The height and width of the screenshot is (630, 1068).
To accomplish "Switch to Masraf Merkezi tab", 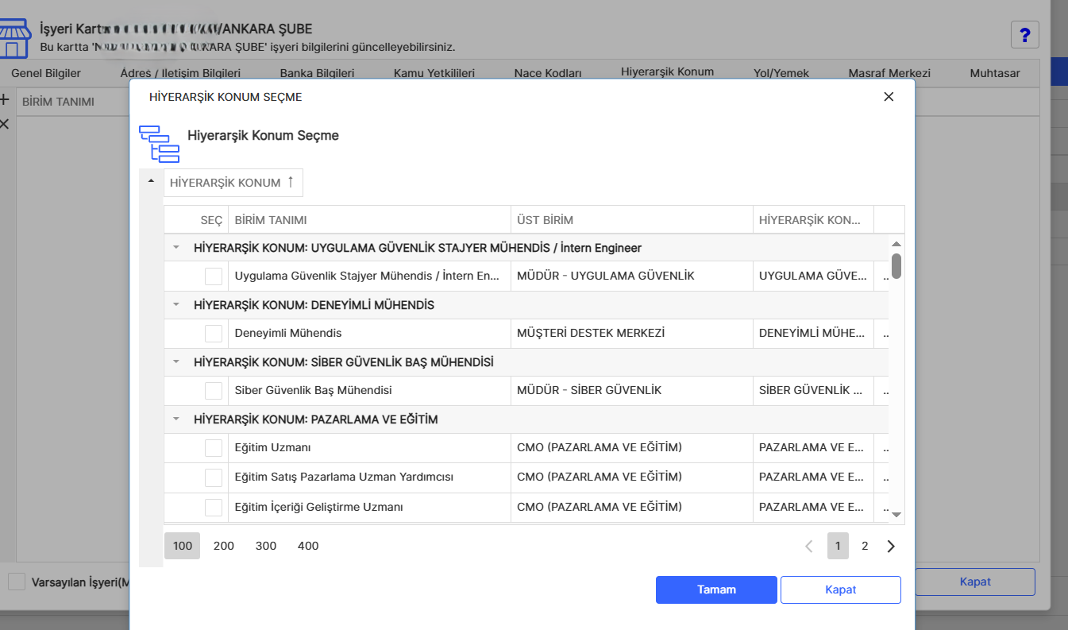I will [x=889, y=73].
